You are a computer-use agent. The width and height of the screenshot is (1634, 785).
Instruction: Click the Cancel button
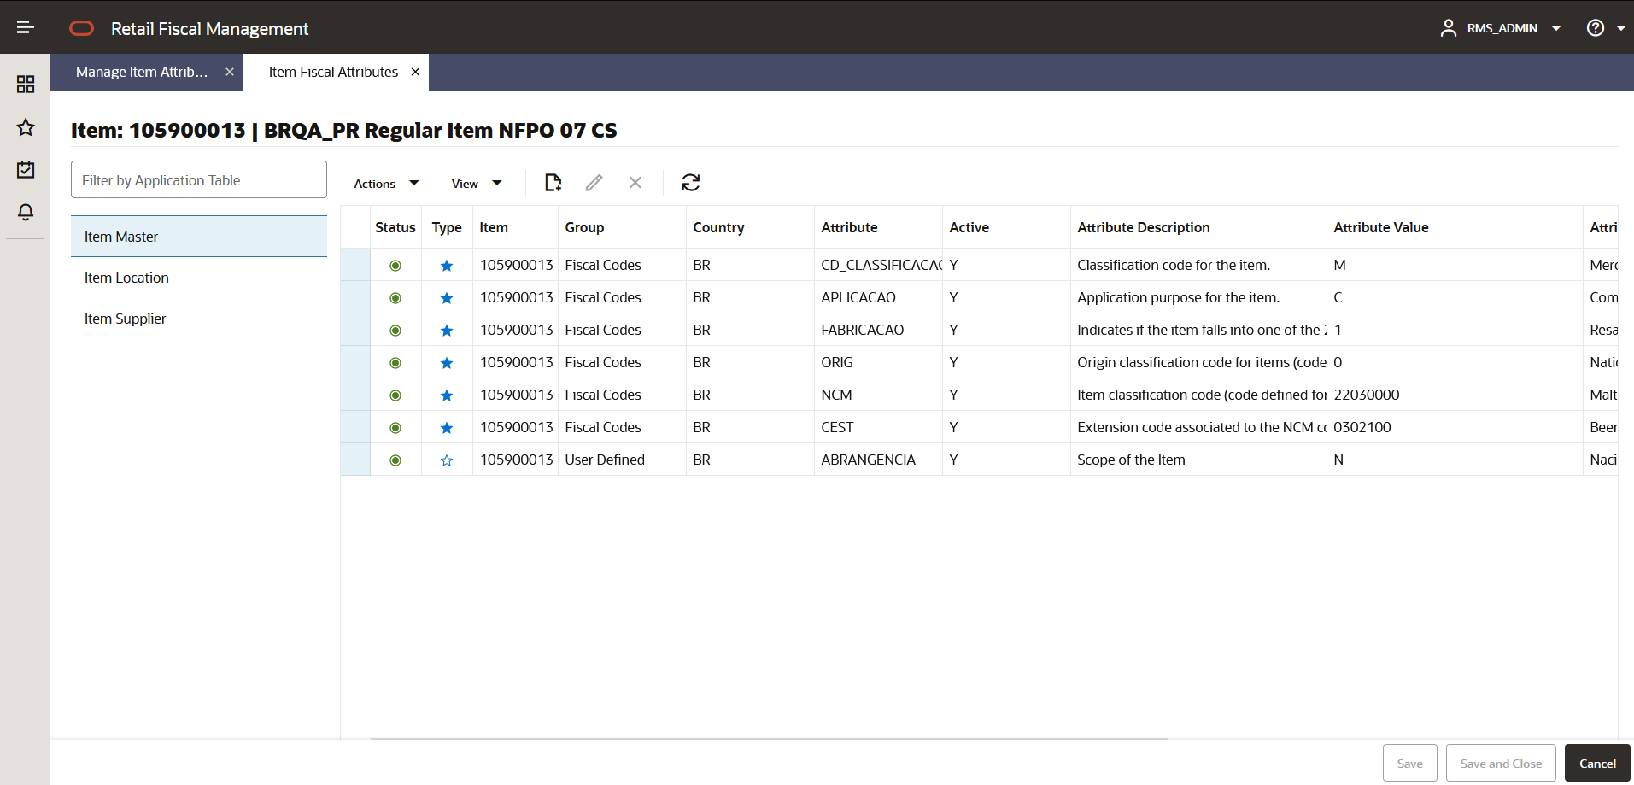pyautogui.click(x=1597, y=763)
